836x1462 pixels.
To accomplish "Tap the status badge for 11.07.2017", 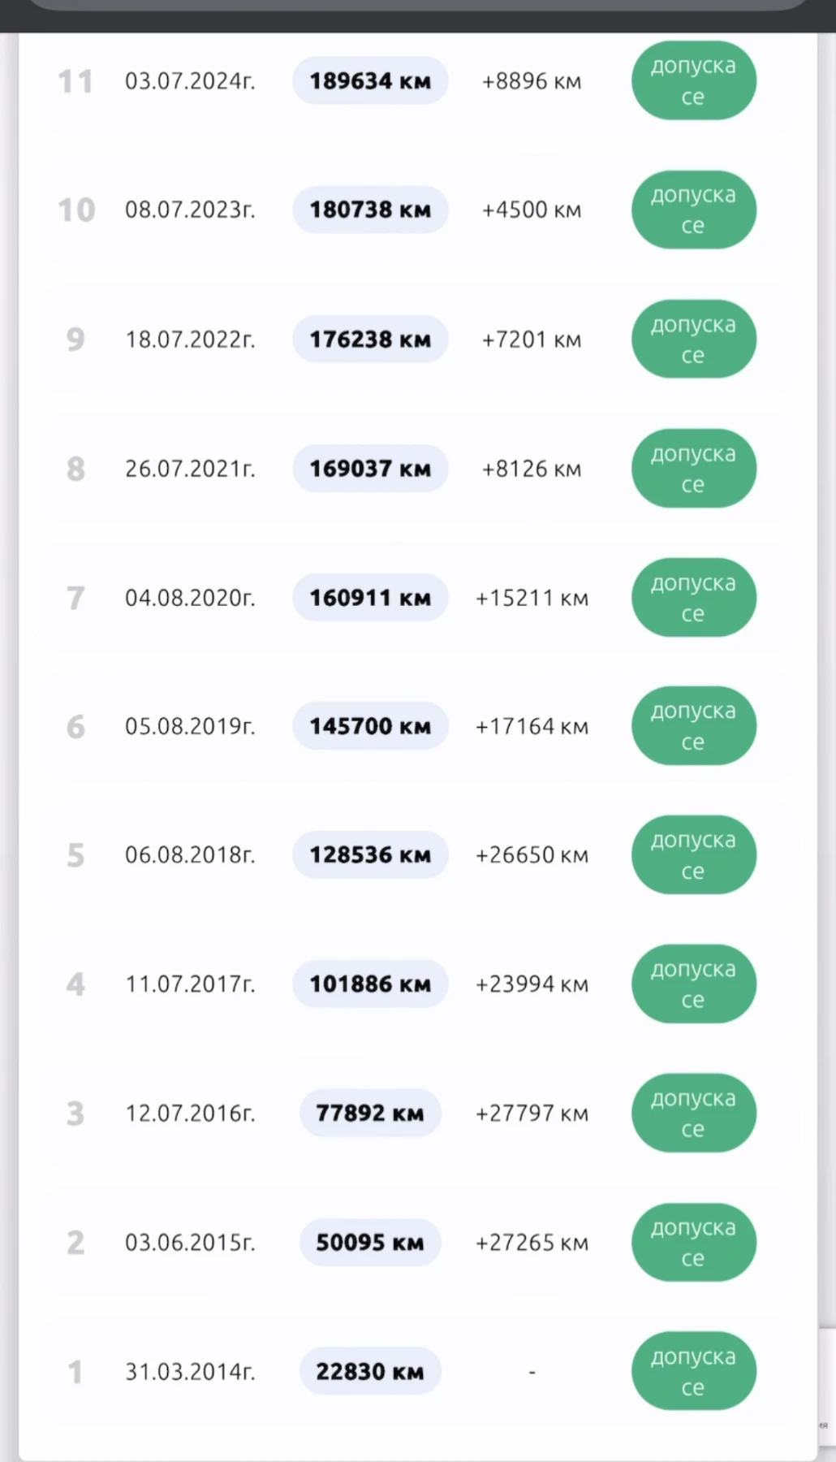I will pos(694,984).
